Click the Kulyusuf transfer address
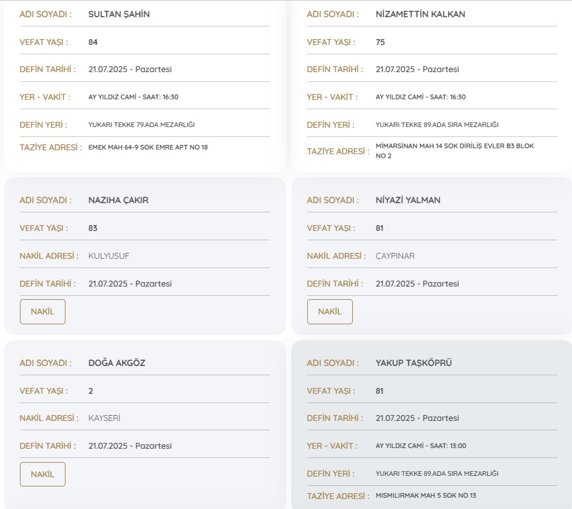The height and width of the screenshot is (509, 572). click(x=105, y=255)
